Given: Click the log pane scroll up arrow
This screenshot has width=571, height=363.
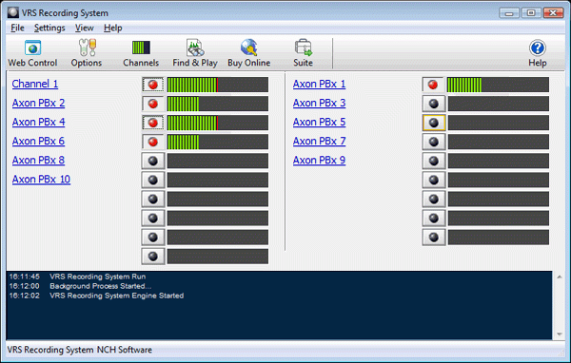Looking at the screenshot, I should tap(559, 277).
